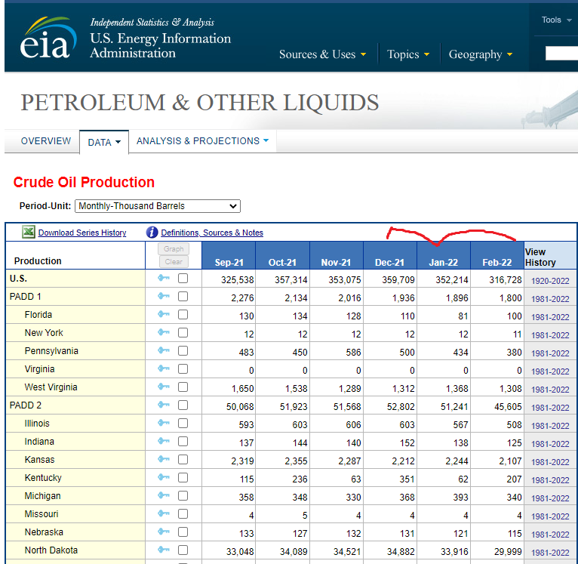The height and width of the screenshot is (564, 578).
Task: Check the PADD 2 graph checkbox
Action: click(x=183, y=405)
